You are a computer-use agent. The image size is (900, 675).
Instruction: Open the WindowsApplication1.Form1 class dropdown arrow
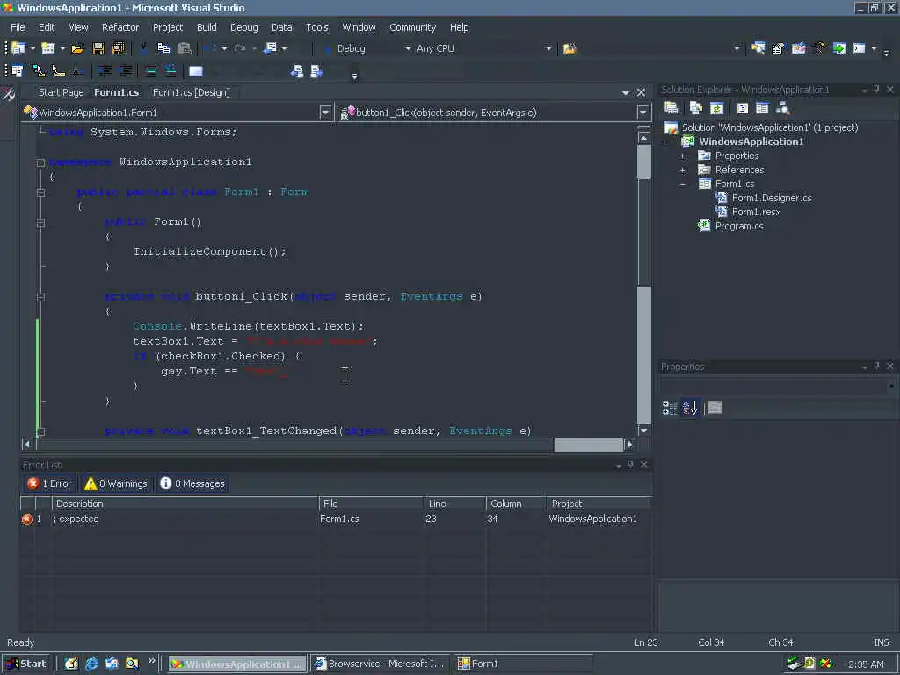(x=325, y=112)
